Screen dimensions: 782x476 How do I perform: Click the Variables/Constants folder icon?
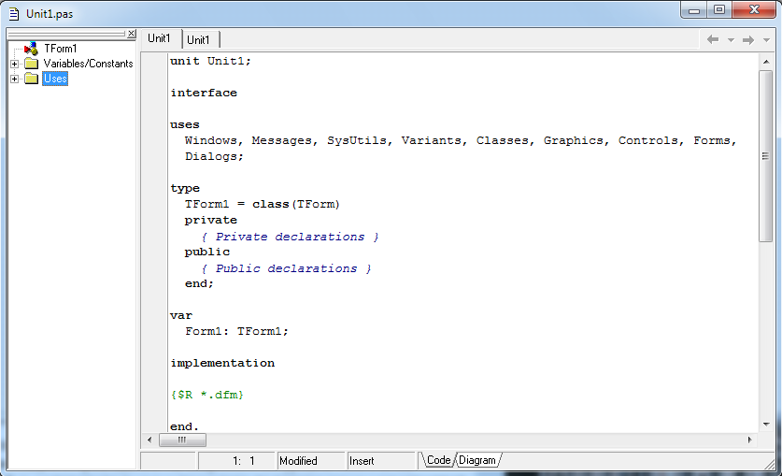point(31,64)
